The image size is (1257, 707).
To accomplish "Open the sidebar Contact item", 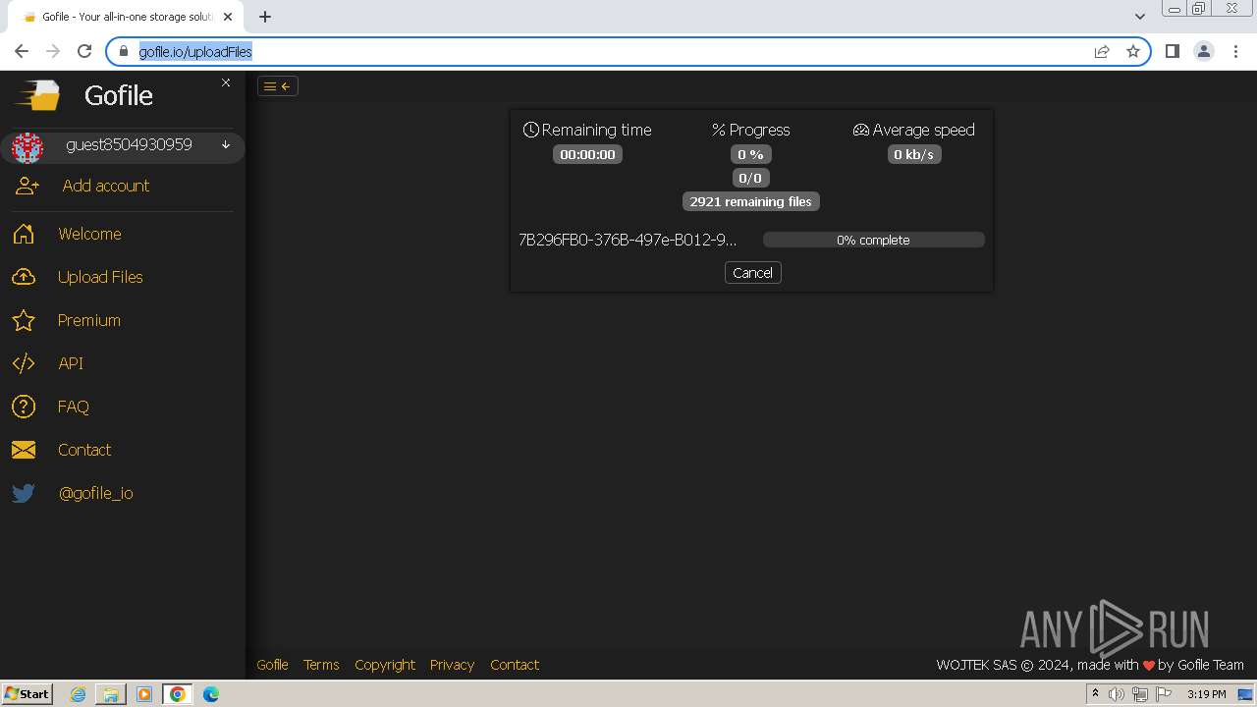I will click(84, 450).
